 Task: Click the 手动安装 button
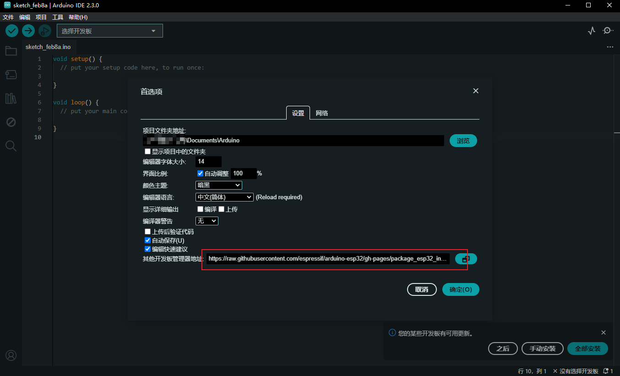(x=543, y=349)
